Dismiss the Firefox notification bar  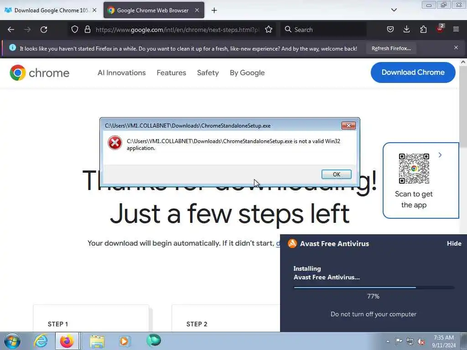pyautogui.click(x=456, y=47)
